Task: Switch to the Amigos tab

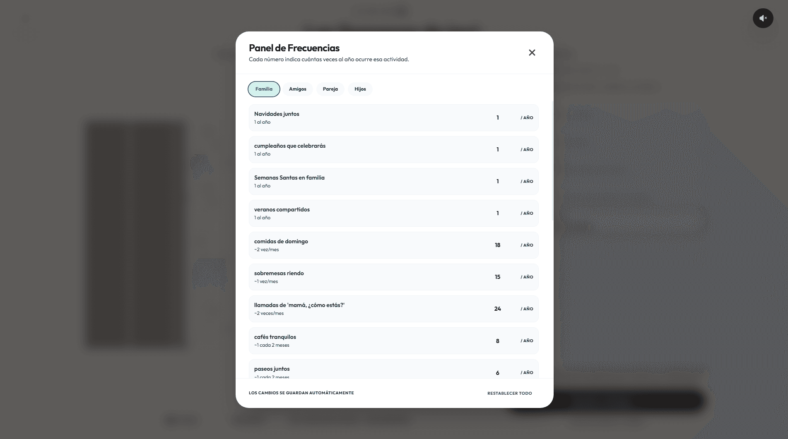Action: click(298, 89)
